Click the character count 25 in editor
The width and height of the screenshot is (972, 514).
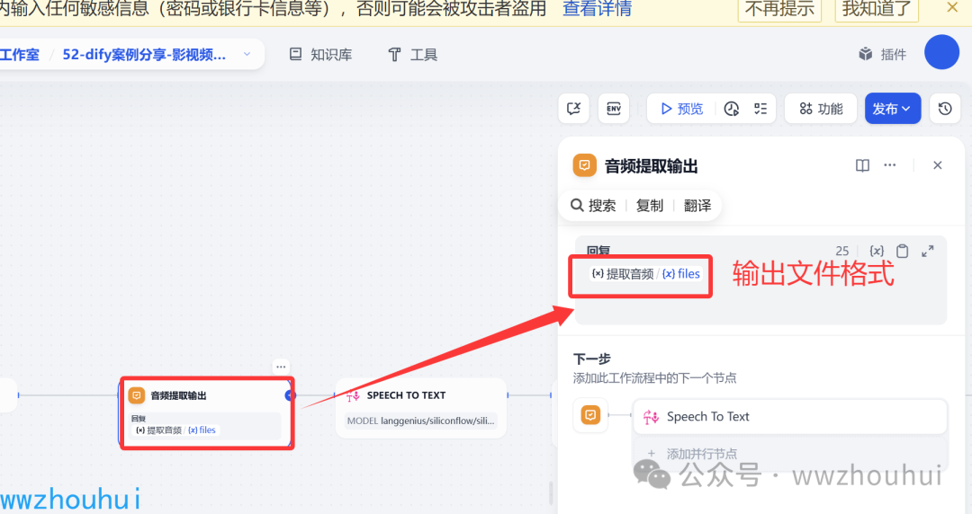[841, 251]
